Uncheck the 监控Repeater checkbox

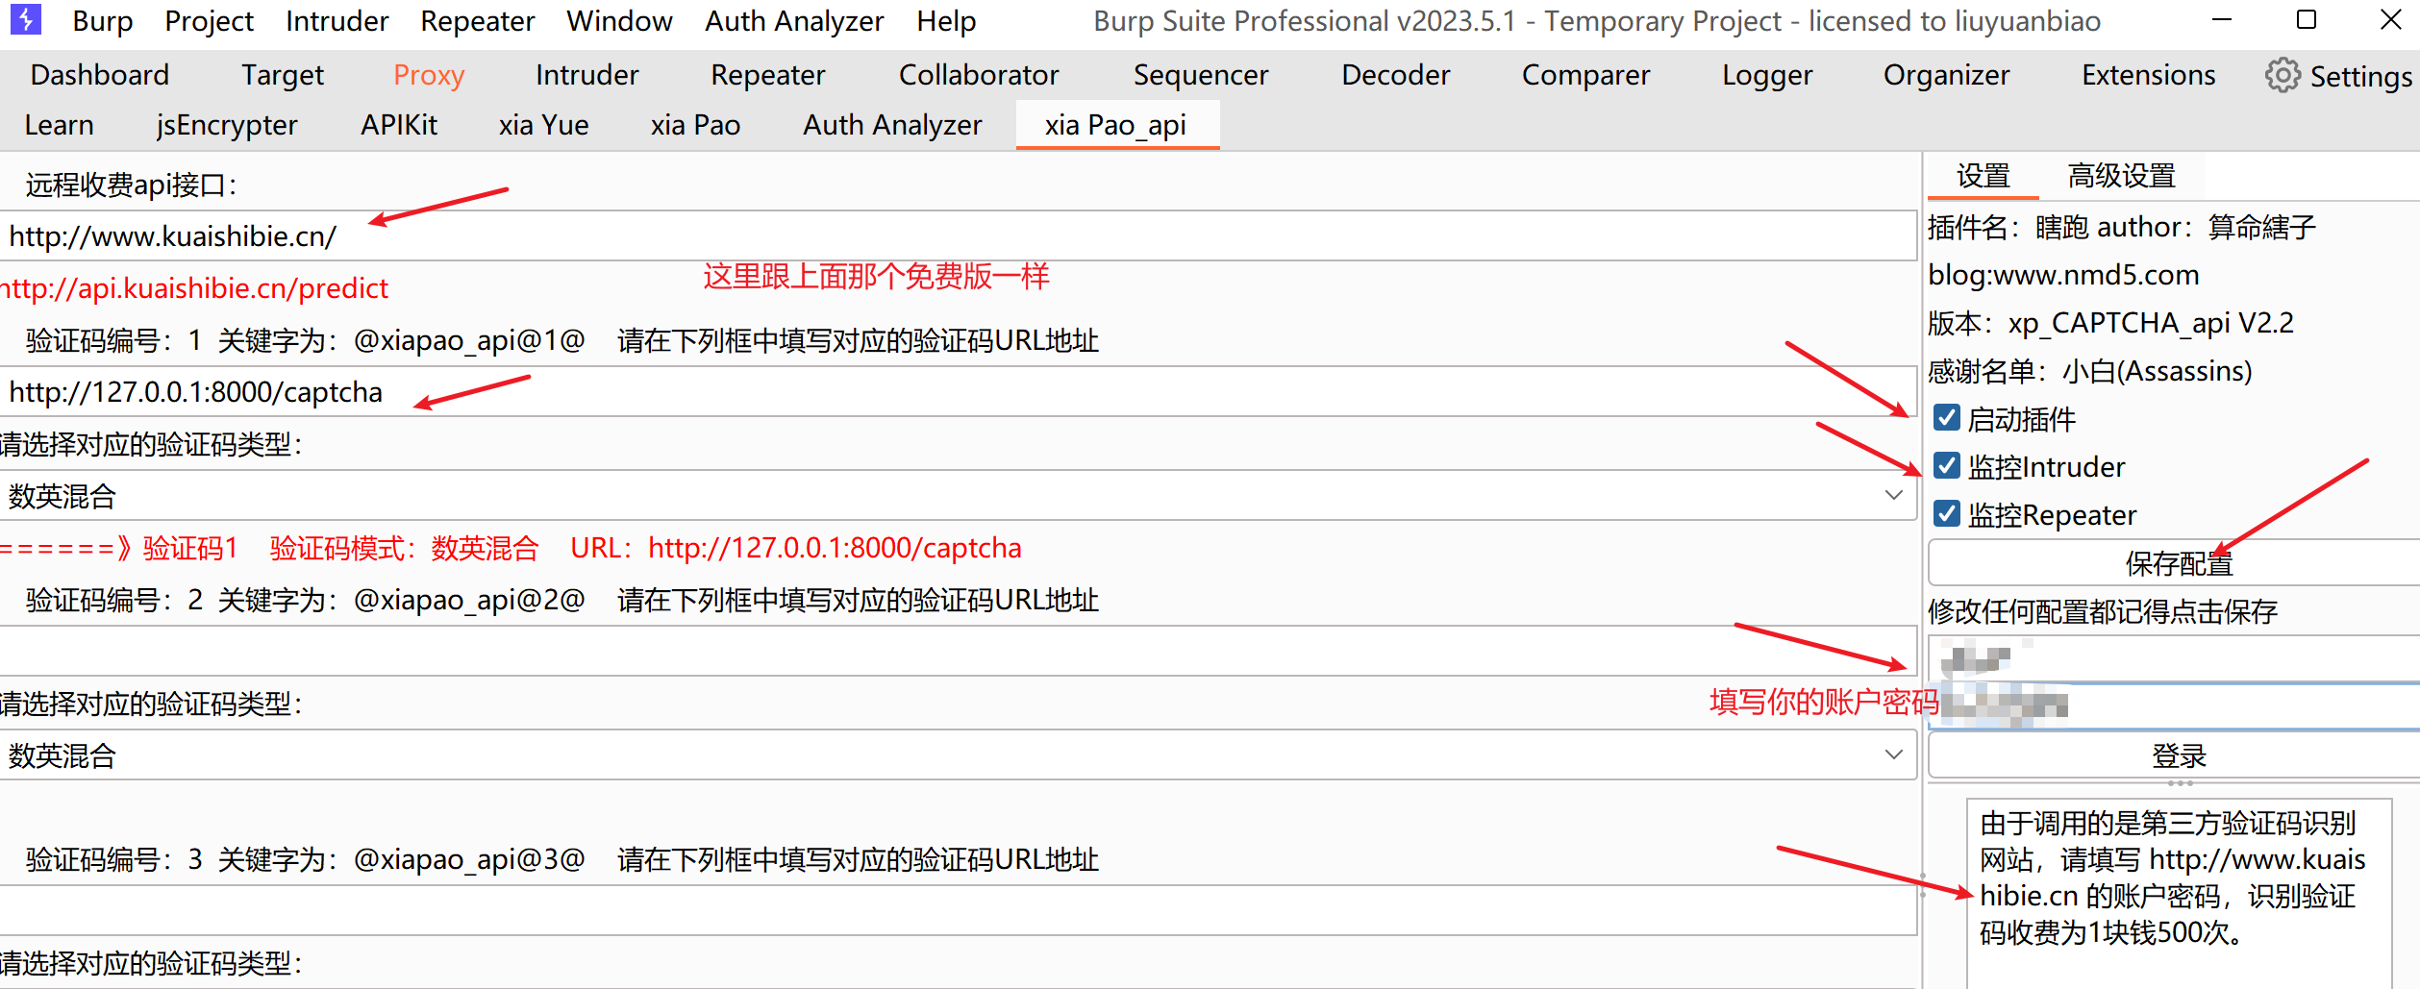(x=1947, y=514)
